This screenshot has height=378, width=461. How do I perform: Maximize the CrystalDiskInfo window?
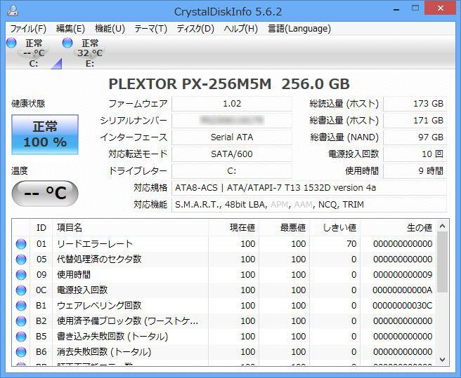tap(415, 8)
